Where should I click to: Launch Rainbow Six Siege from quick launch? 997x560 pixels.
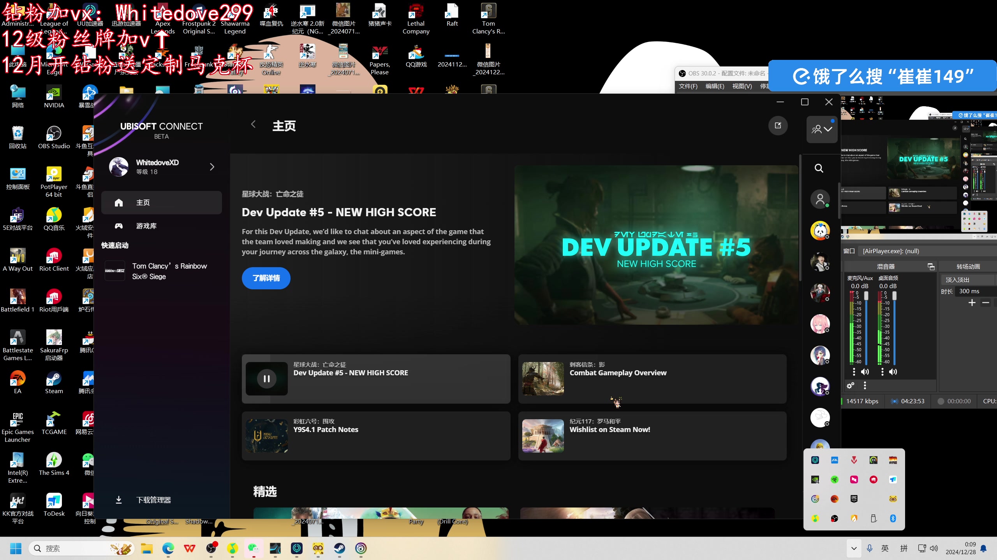(162, 271)
